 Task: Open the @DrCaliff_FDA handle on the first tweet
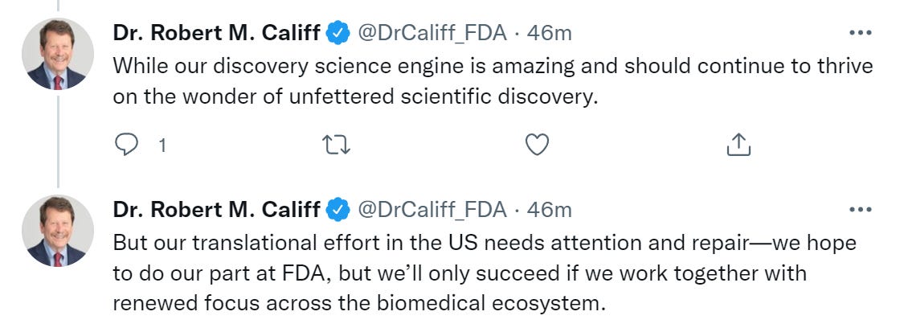pos(432,33)
